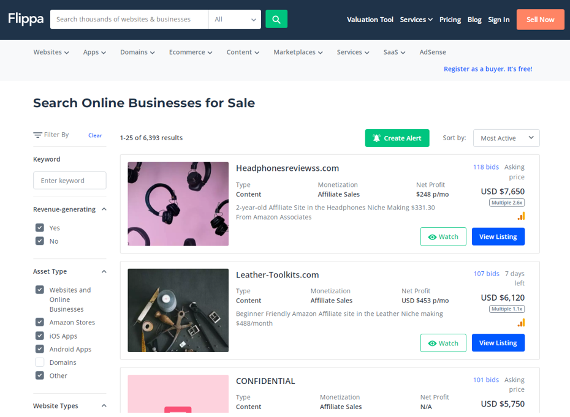The image size is (570, 417).
Task: Open the Marketplaces category menu
Action: (298, 52)
